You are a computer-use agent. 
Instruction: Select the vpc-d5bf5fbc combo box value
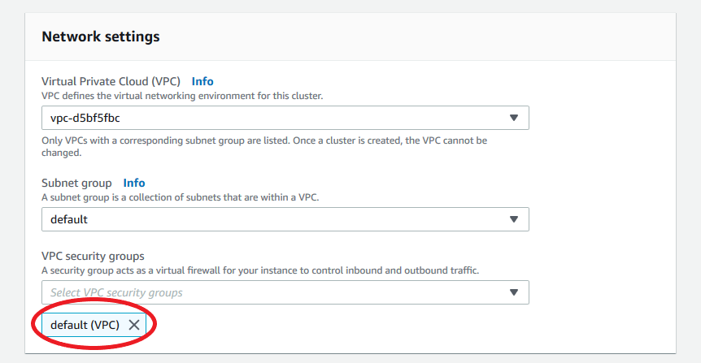click(276, 118)
